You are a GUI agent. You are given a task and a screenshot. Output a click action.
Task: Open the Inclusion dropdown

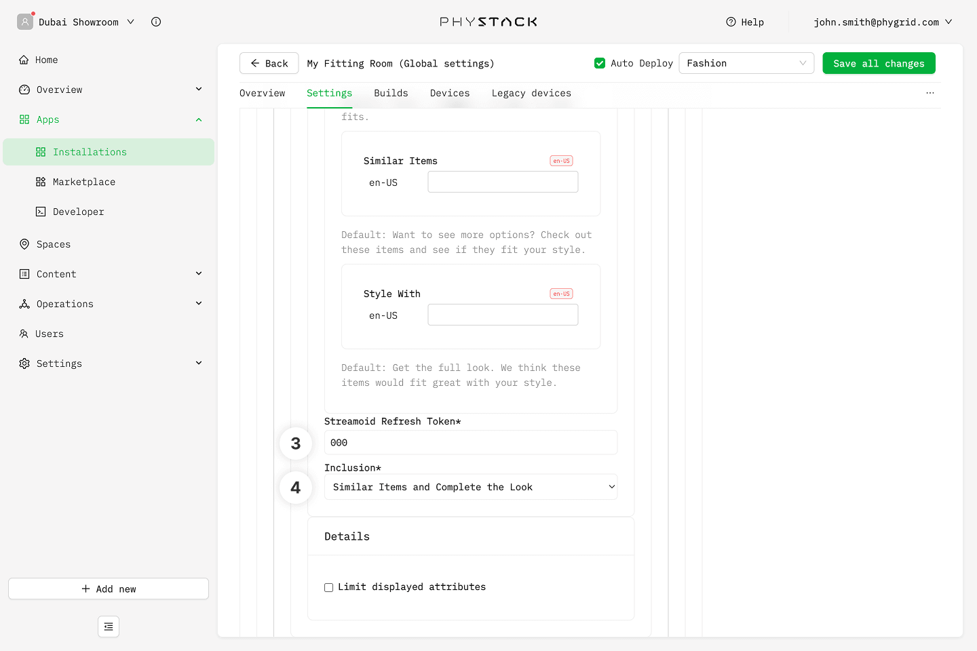point(471,487)
